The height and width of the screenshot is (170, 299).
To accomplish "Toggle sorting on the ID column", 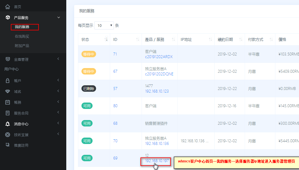I will coord(138,39).
